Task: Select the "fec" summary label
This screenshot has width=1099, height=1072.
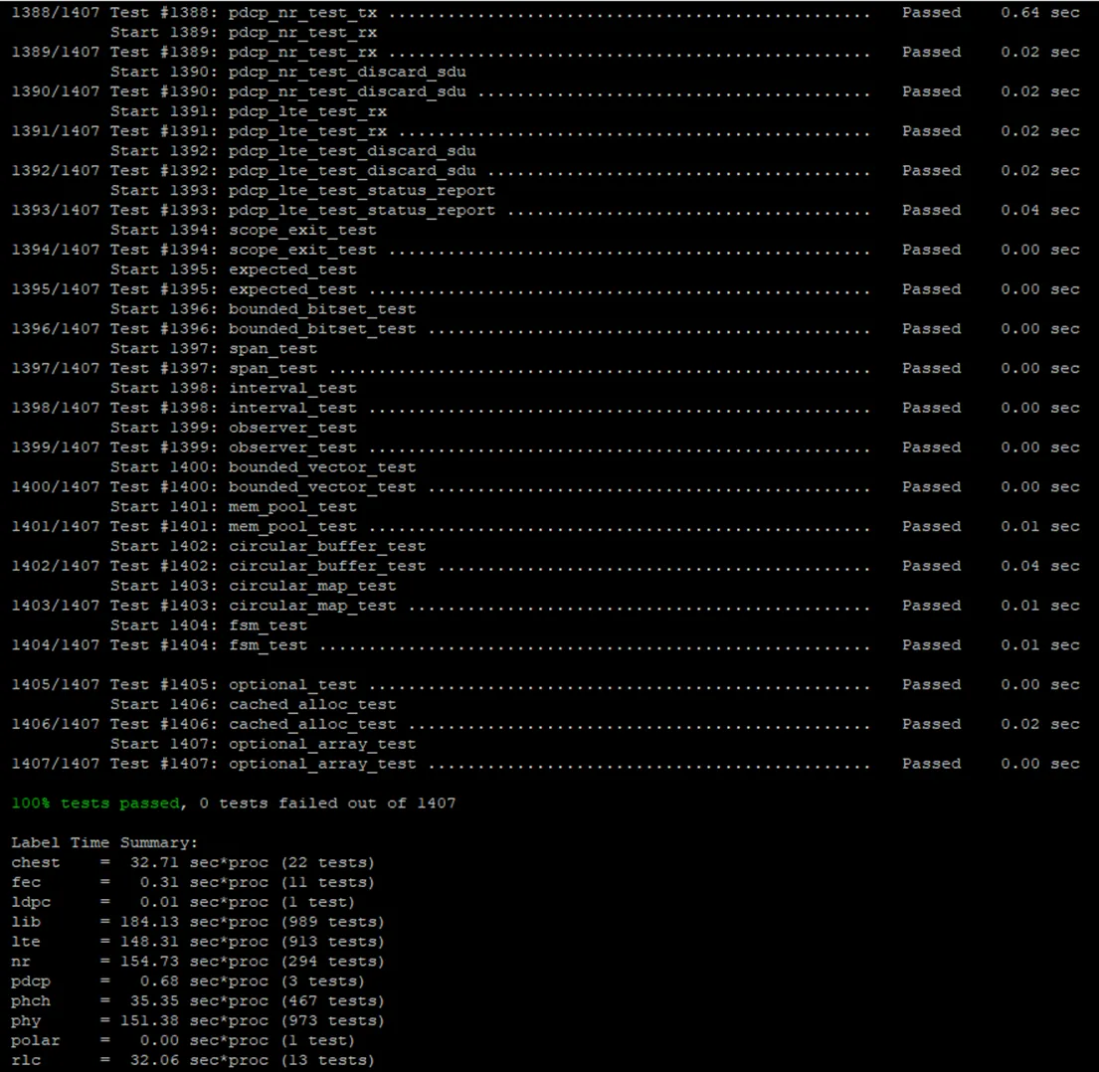Action: 26,882
